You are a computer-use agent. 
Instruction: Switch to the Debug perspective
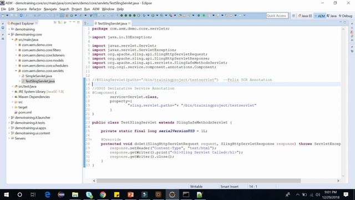[x=346, y=16]
